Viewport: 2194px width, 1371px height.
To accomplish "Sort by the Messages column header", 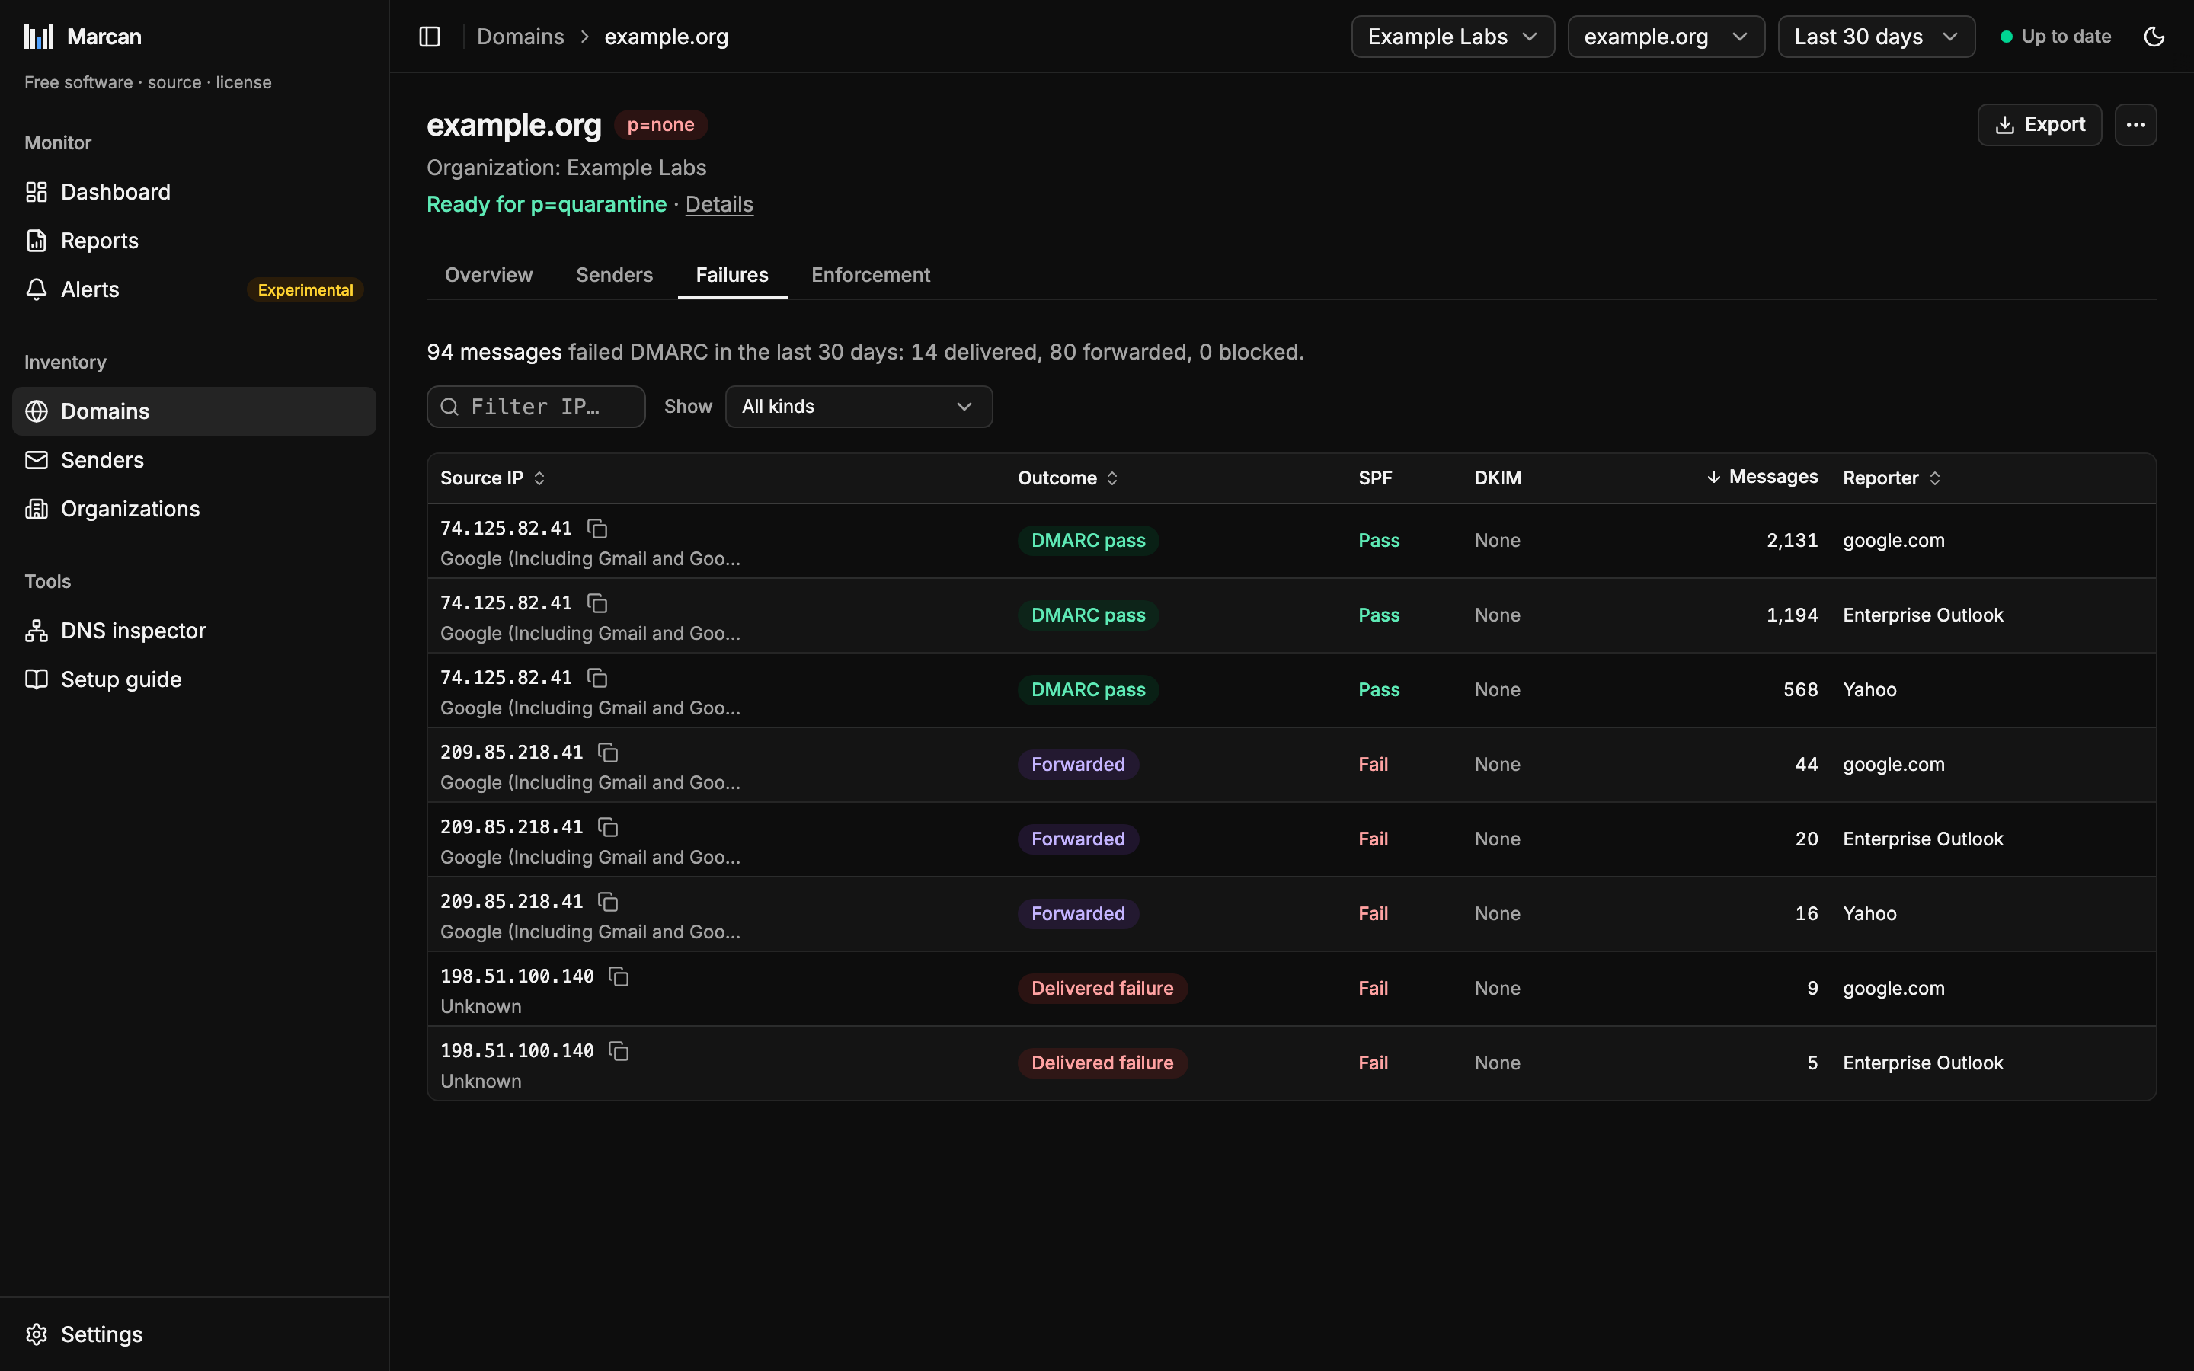I will tap(1761, 477).
